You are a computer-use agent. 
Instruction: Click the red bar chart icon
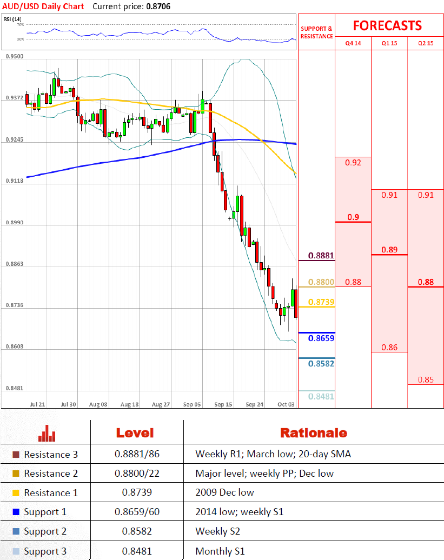click(x=47, y=433)
